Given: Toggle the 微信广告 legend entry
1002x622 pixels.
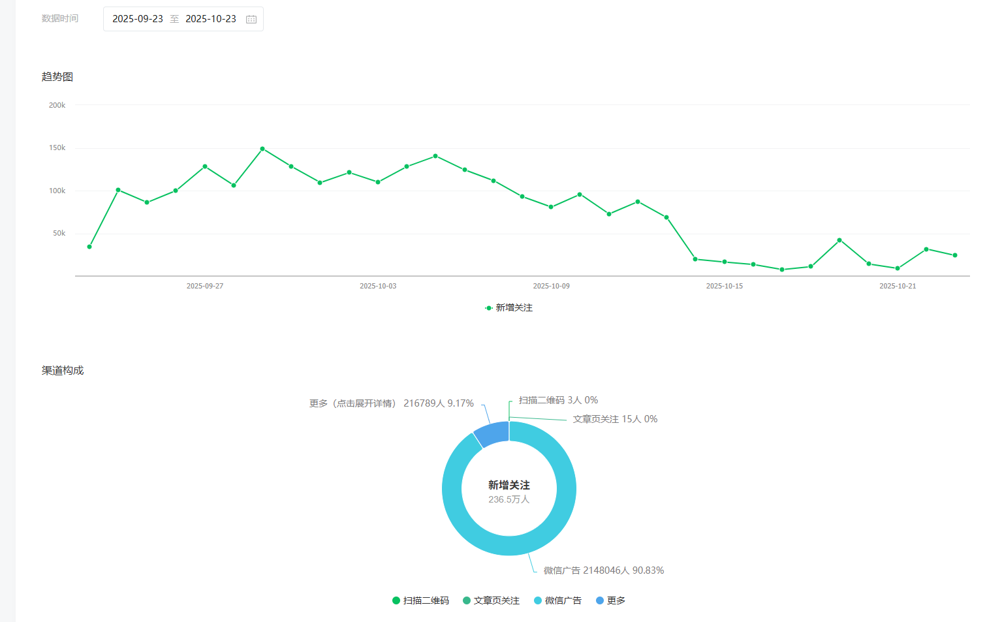Looking at the screenshot, I should 557,600.
